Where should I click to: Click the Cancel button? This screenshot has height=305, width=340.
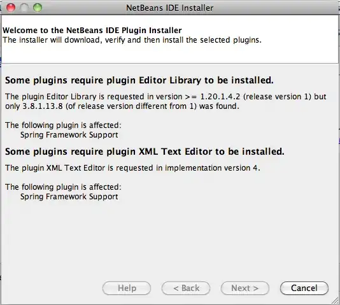tap(304, 288)
